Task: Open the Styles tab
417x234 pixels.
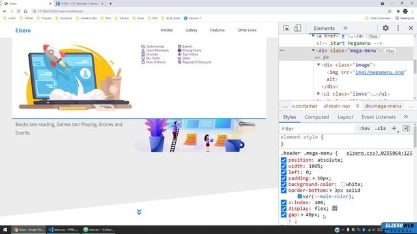Action: [289, 117]
